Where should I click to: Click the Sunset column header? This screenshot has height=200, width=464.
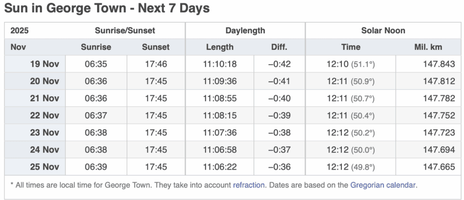(x=156, y=47)
